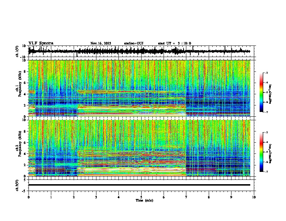Click the time axis tick label '9'

coord(231,197)
